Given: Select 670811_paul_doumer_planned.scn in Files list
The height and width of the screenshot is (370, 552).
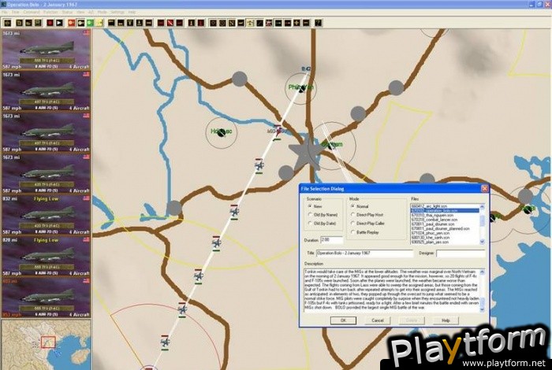Looking at the screenshot, I should 445,229.
